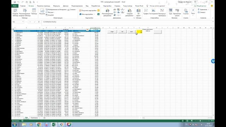This screenshot has height=127, width=226.
Task: Click the new sheet plus button
Action: coord(44,118)
